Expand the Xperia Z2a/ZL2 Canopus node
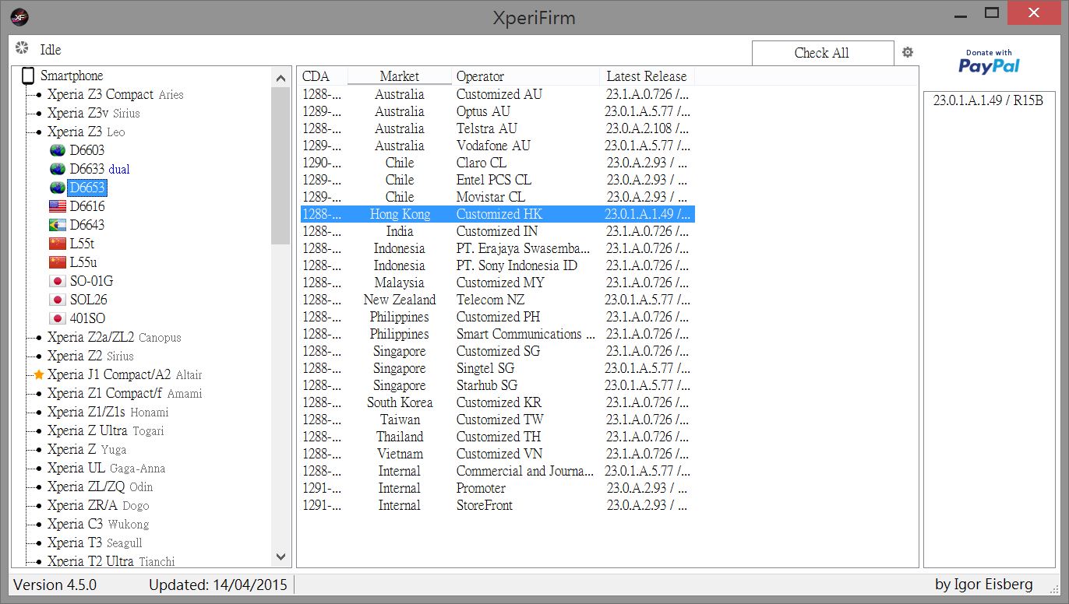 pyautogui.click(x=38, y=337)
